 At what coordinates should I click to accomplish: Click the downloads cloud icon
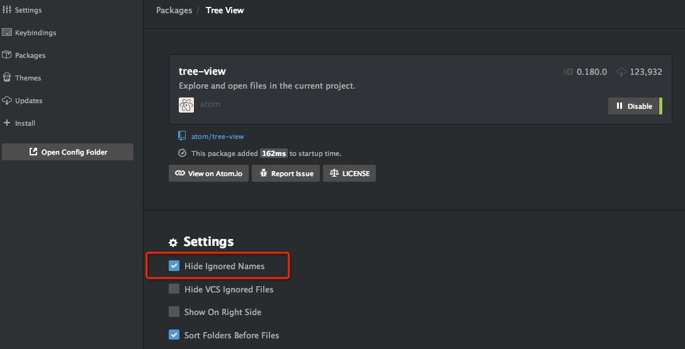621,72
